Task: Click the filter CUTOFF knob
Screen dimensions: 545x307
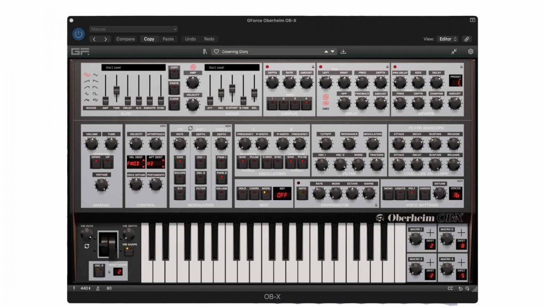Action: 325,144
